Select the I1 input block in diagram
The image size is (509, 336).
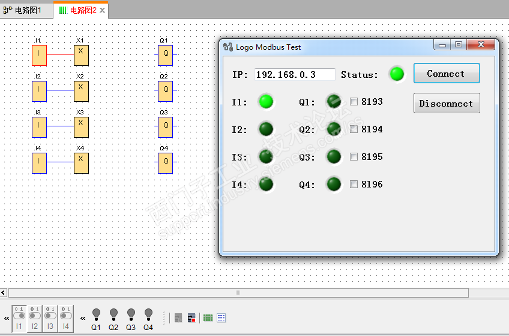(x=39, y=56)
